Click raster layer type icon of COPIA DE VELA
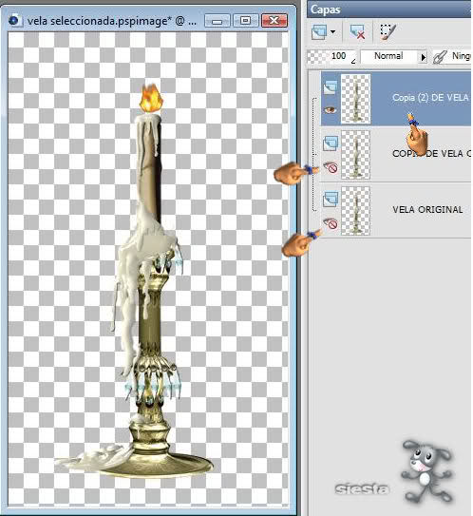The image size is (473, 516). point(331,143)
